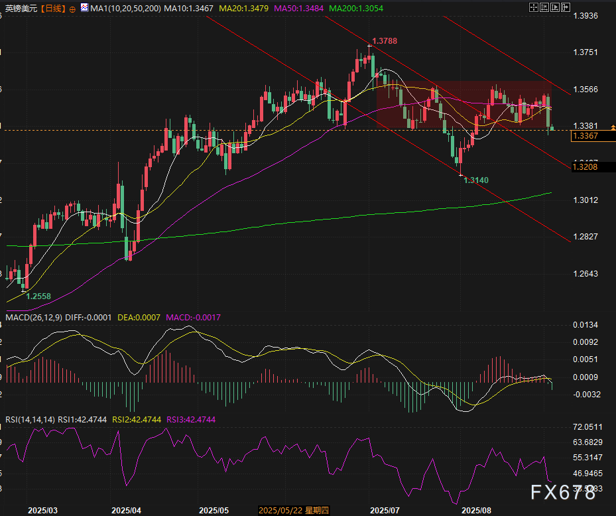Click the crosshair cursor icon at top right
The width and height of the screenshot is (616, 516).
pyautogui.click(x=534, y=7)
